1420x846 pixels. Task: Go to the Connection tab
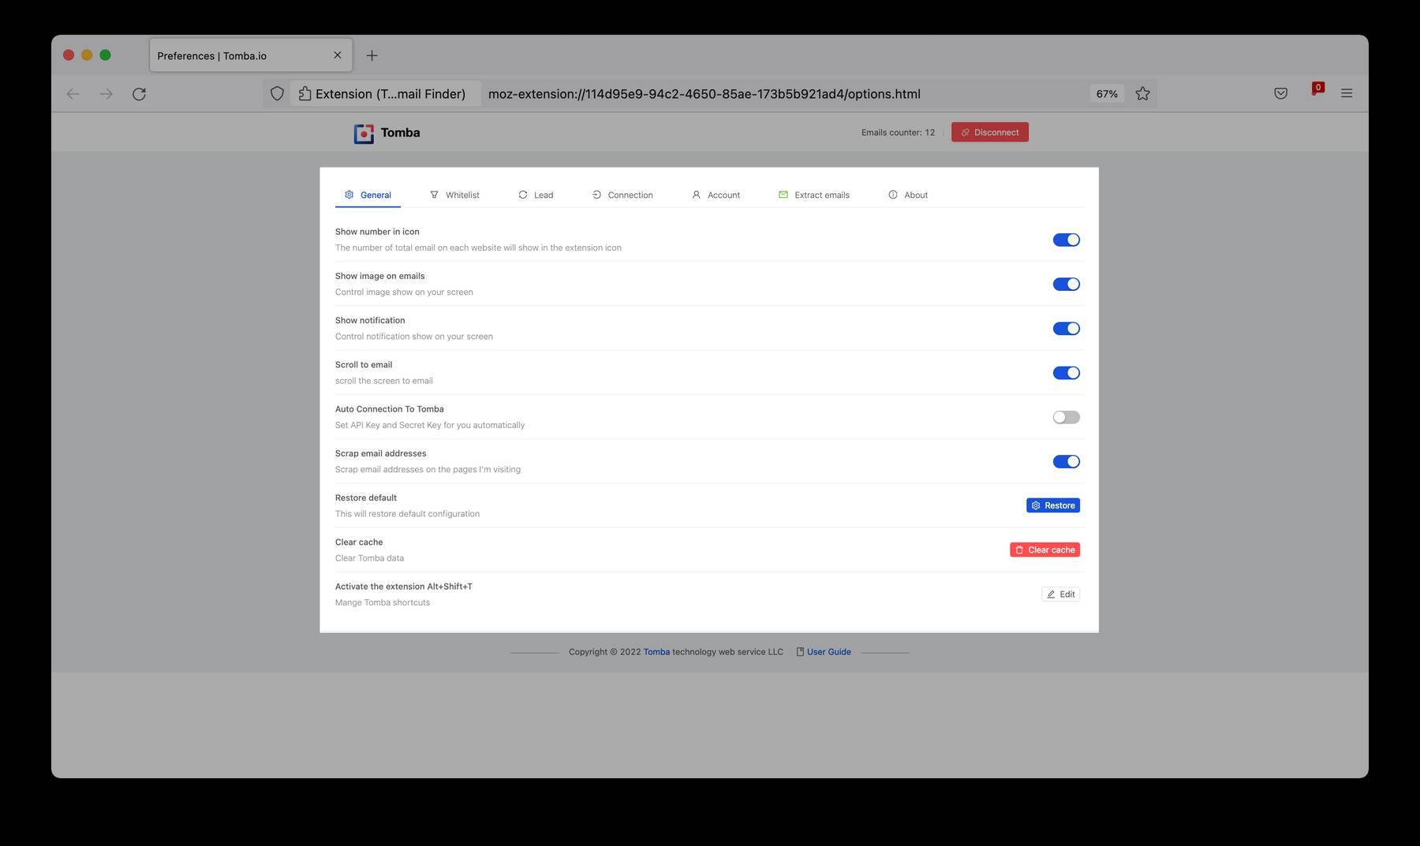(x=622, y=195)
